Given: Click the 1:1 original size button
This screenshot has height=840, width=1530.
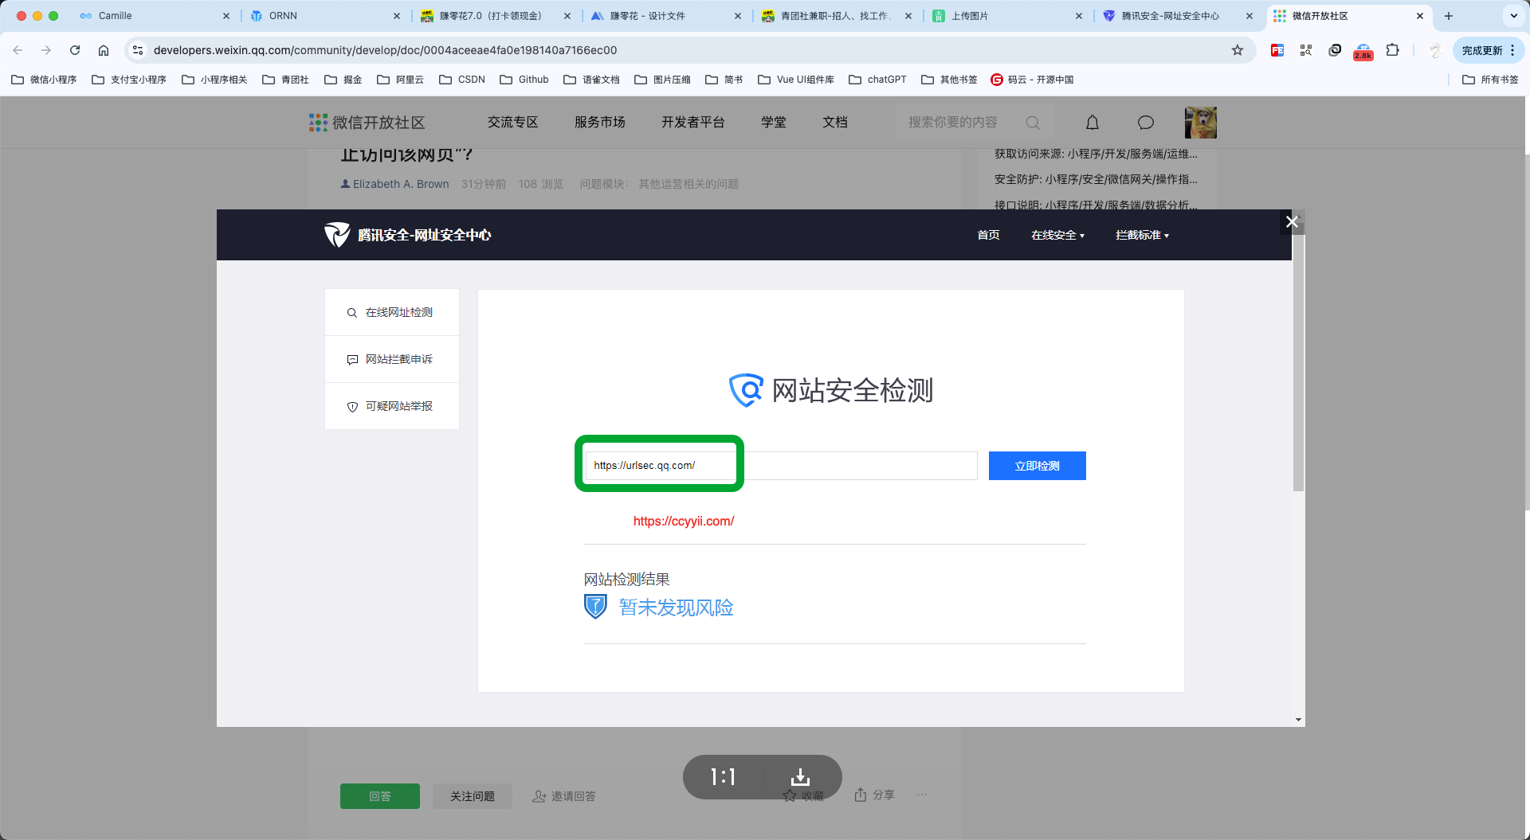Looking at the screenshot, I should tap(723, 777).
